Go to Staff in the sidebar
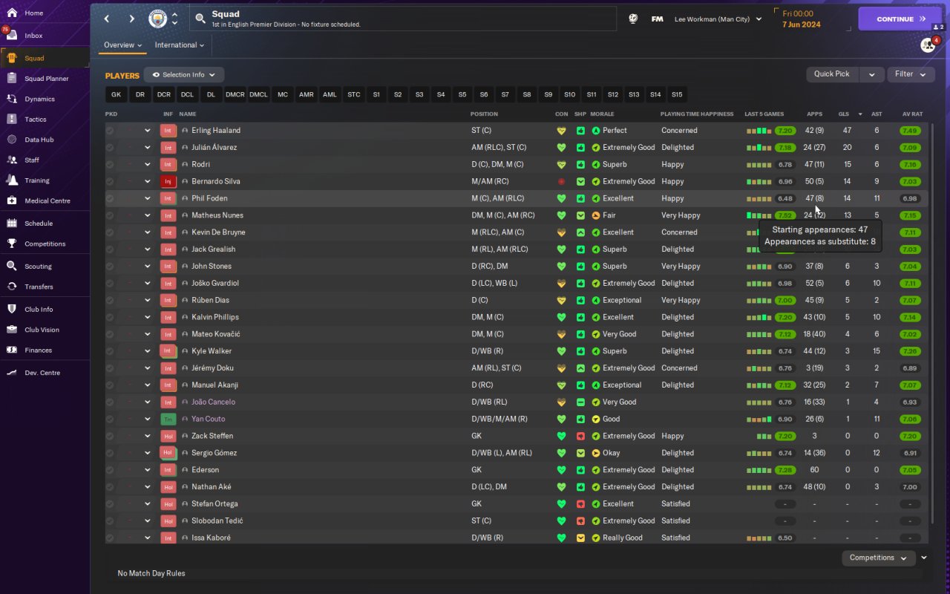This screenshot has height=594, width=950. coord(32,160)
